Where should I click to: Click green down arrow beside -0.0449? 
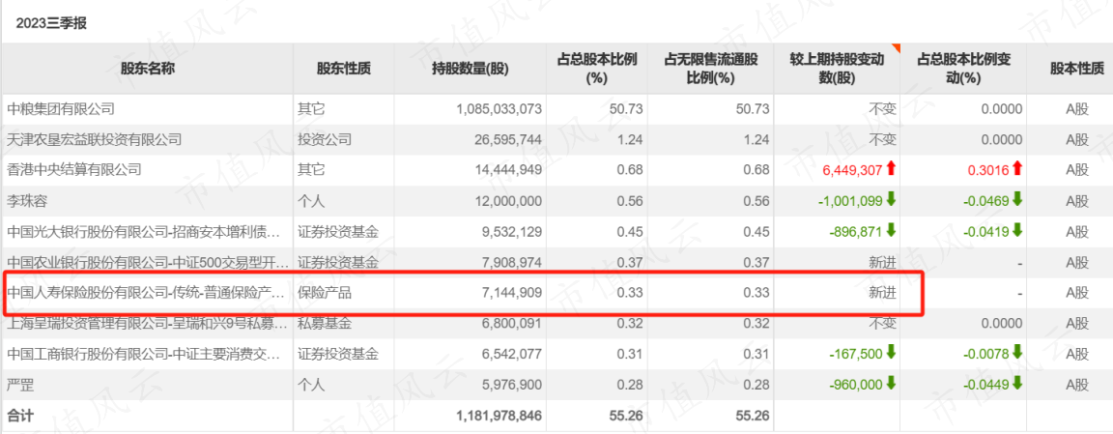[x=1017, y=384]
